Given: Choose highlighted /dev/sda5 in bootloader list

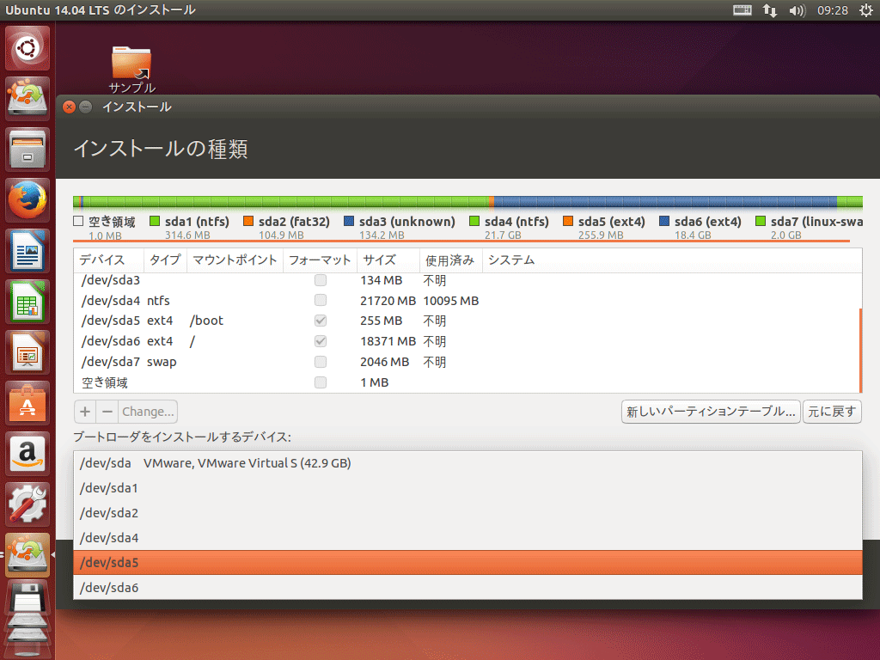Looking at the screenshot, I should pyautogui.click(x=467, y=562).
